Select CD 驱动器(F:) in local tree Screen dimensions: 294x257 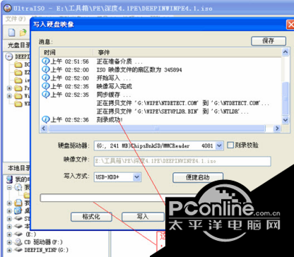43,241
